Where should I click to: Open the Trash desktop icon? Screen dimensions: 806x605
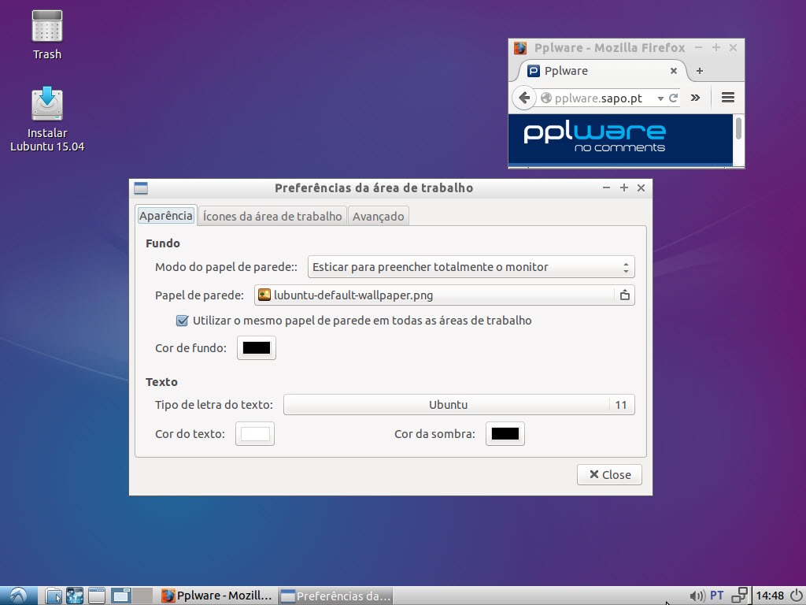pyautogui.click(x=46, y=33)
